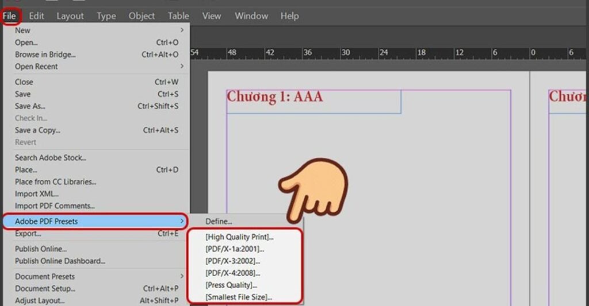
Task: Select the [Press Quality]... preset
Action: [x=246, y=285]
